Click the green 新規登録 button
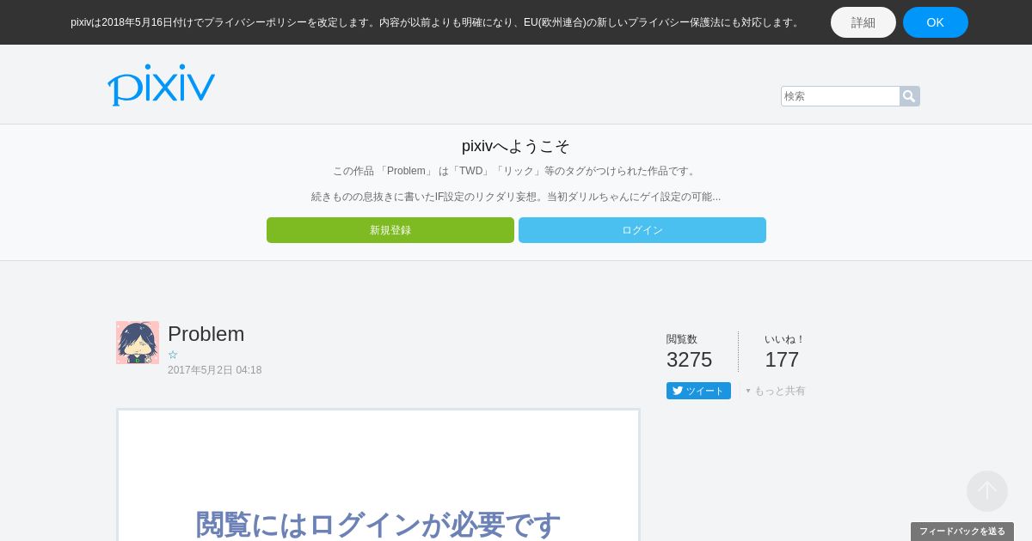 pos(390,230)
